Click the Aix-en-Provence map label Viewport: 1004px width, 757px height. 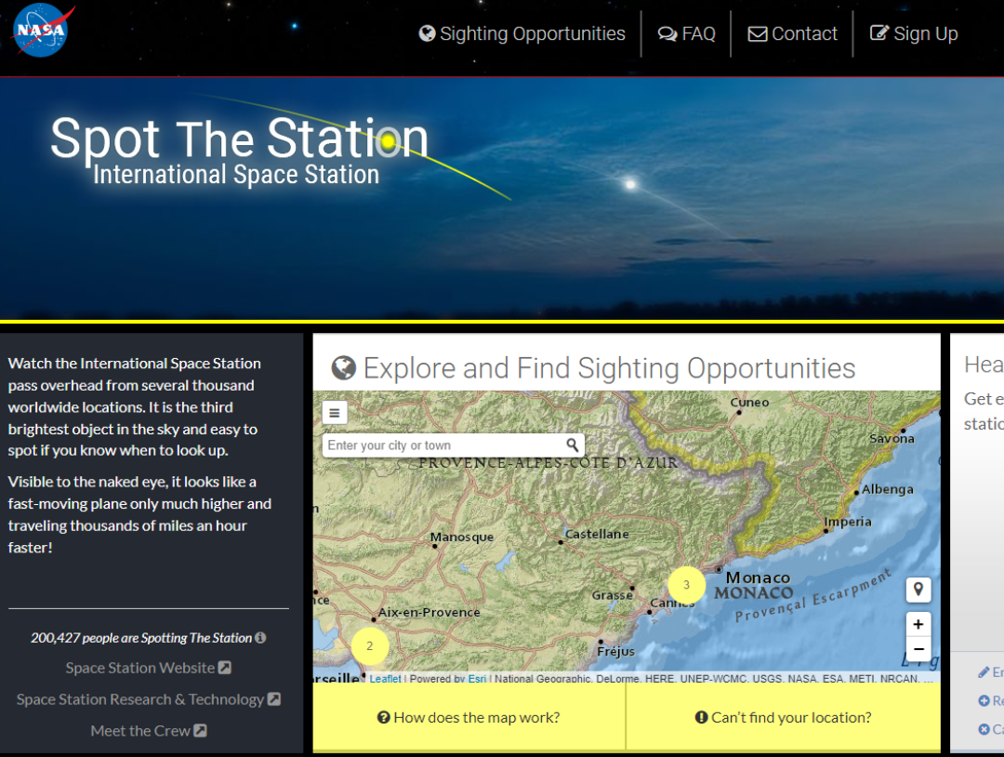point(429,612)
